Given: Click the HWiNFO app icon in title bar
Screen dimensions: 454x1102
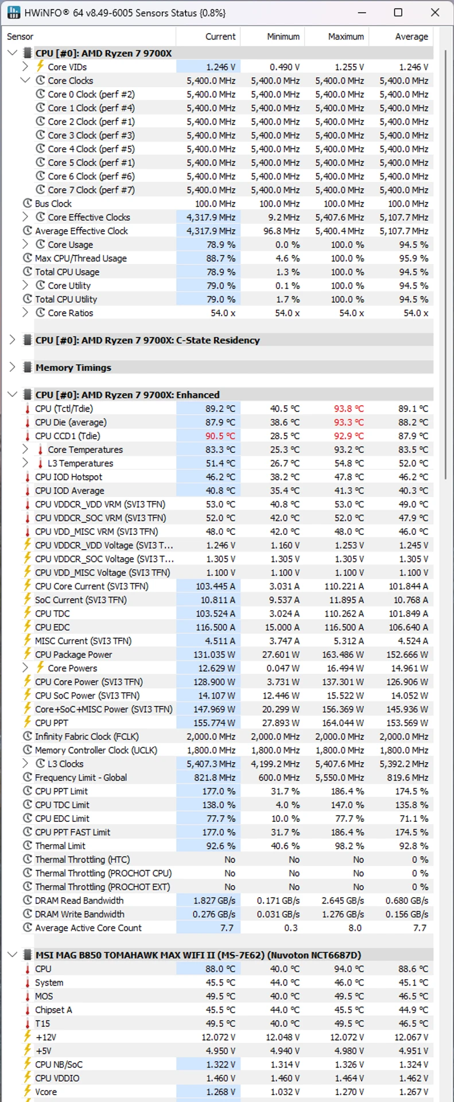Looking at the screenshot, I should tap(13, 12).
